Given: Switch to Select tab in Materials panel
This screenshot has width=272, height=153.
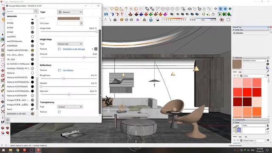Looking at the screenshot, I should 235,72.
